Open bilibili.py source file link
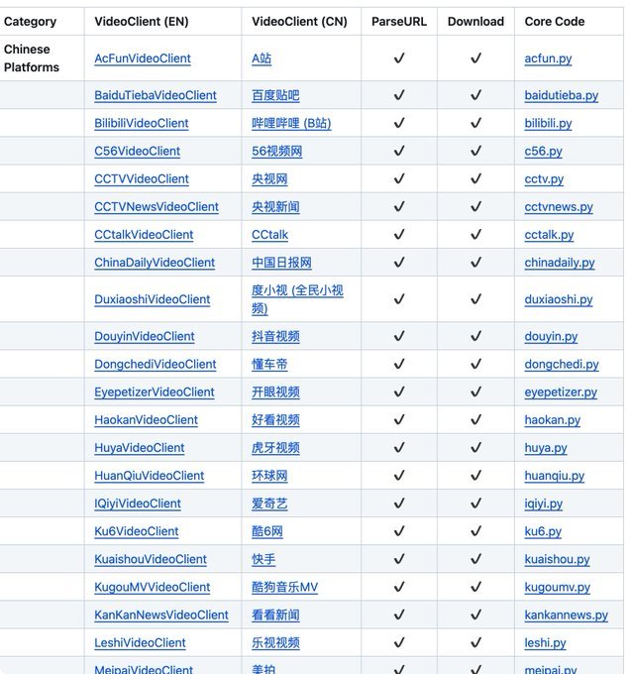The width and height of the screenshot is (630, 674). [548, 123]
